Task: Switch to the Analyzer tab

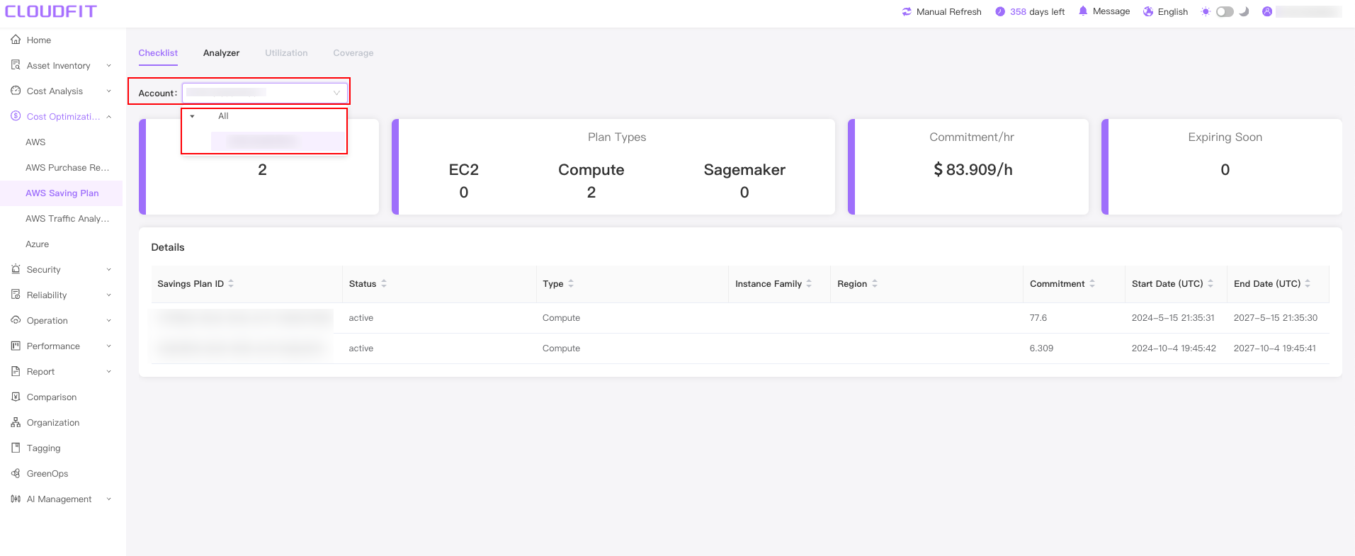Action: 221,53
